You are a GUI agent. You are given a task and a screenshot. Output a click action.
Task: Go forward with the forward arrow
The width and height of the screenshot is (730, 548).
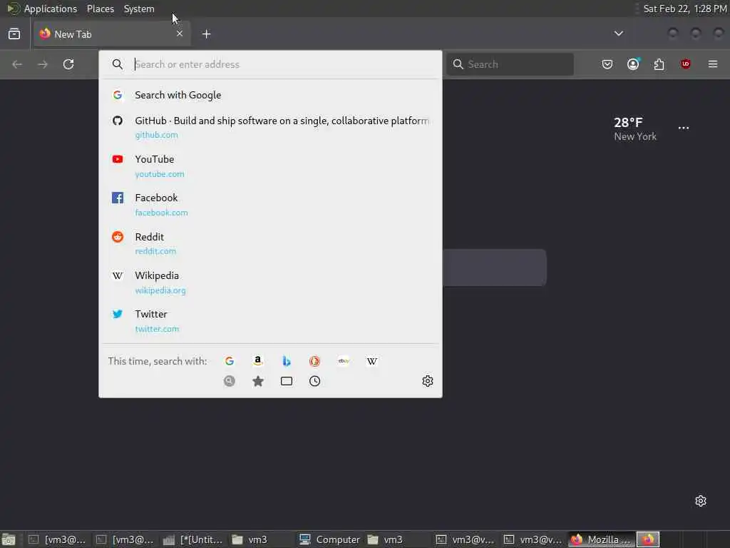coord(43,64)
